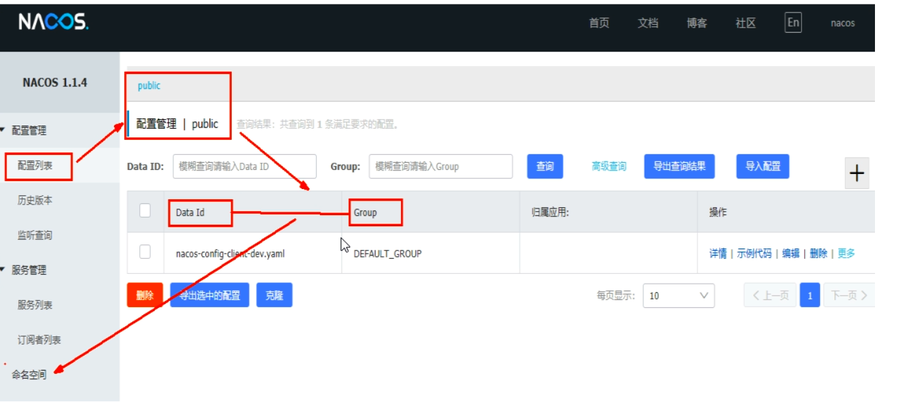The image size is (909, 402).
Task: Check the nacos-config-client-dev.yaml row checkbox
Action: click(x=145, y=252)
